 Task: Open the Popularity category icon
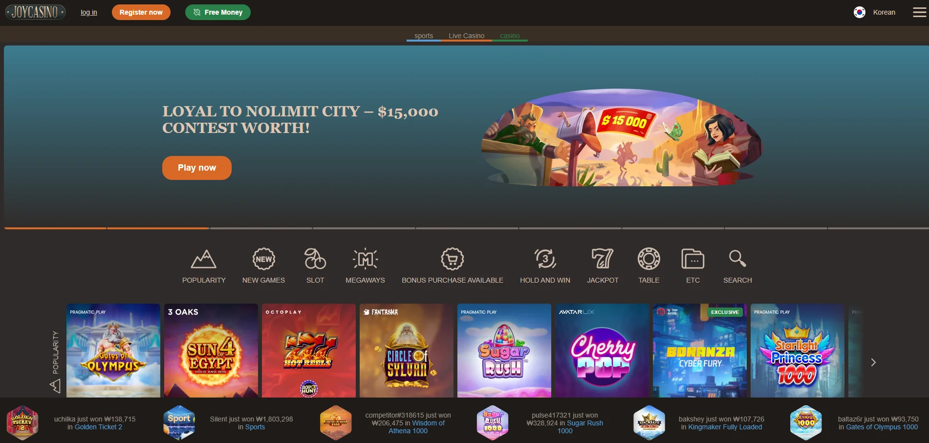[x=204, y=259]
